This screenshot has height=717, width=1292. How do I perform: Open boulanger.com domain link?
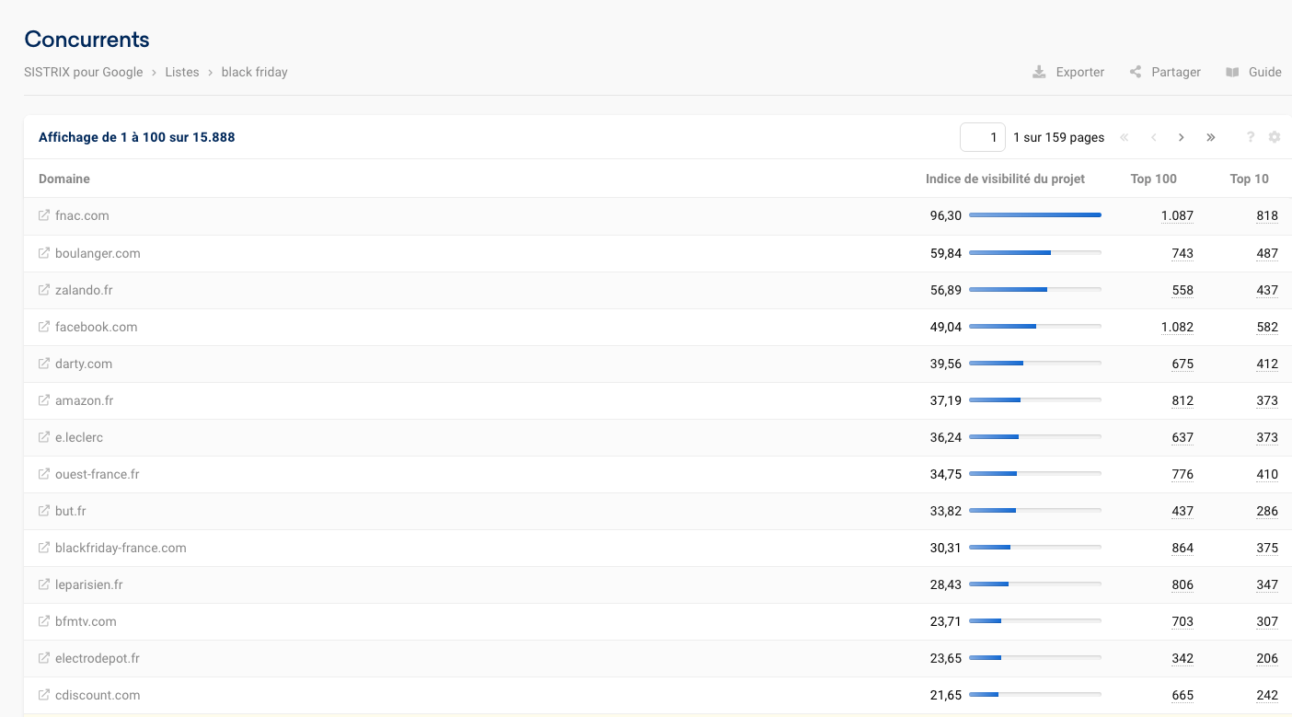pos(98,253)
